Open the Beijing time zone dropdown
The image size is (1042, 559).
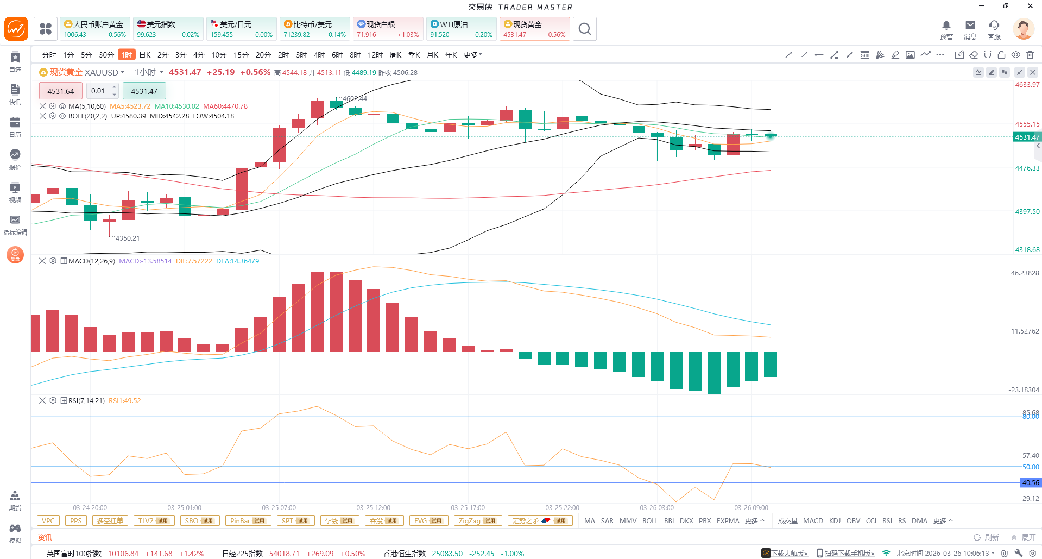click(946, 553)
